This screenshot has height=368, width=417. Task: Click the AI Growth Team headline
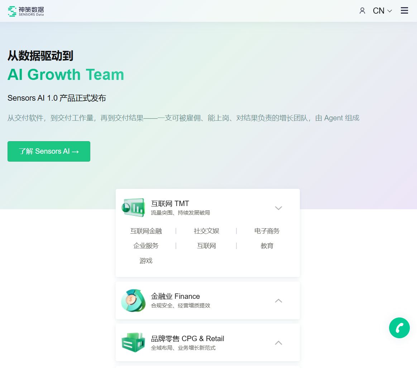[66, 75]
